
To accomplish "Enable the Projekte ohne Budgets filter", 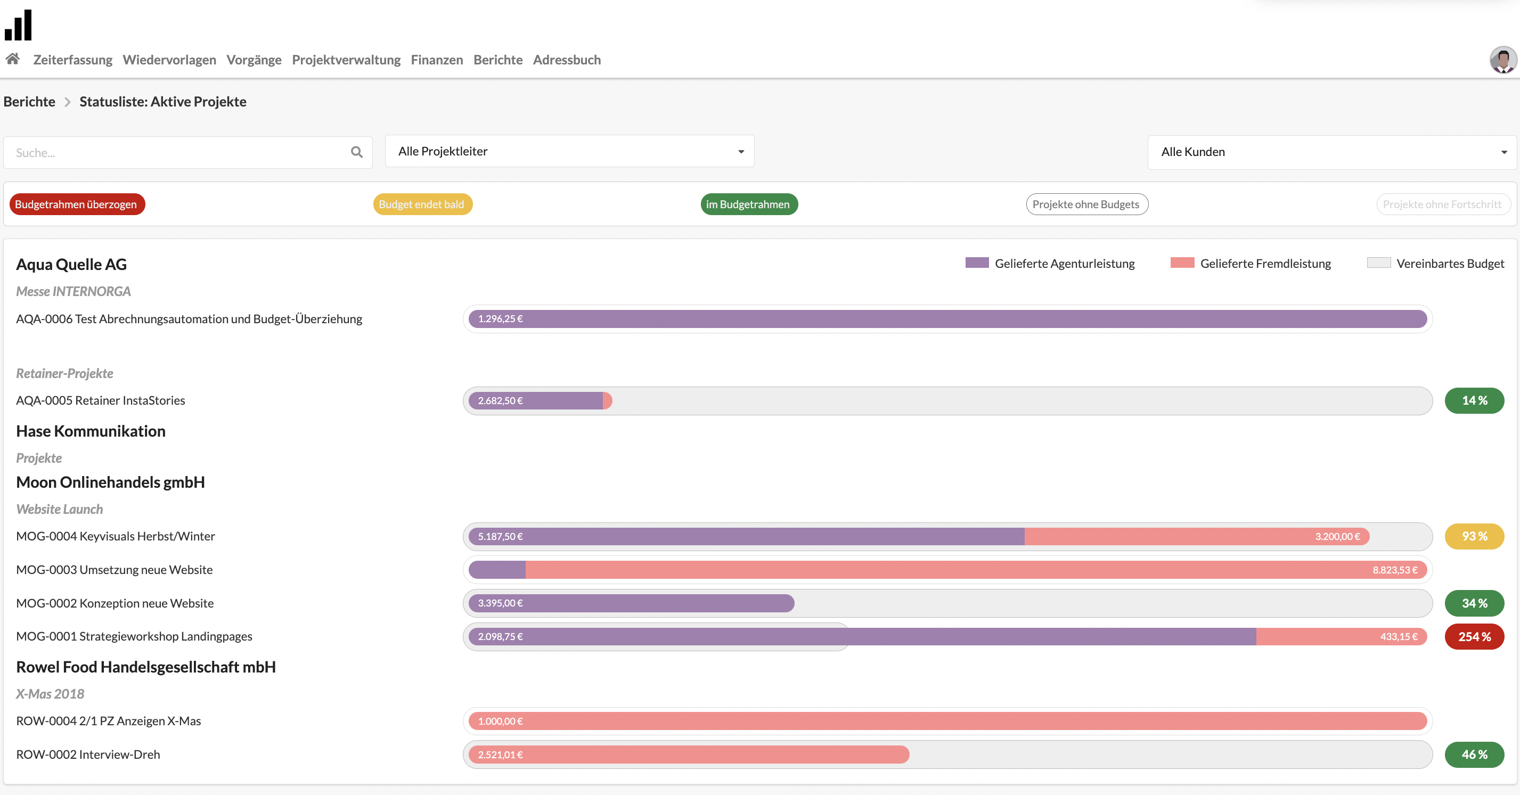I will pos(1086,204).
